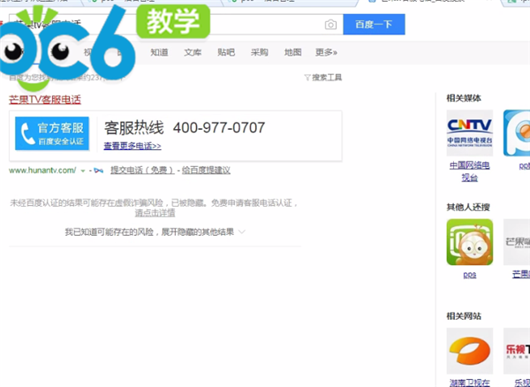
Task: Switch to the 贴吧 tab
Action: pyautogui.click(x=226, y=52)
